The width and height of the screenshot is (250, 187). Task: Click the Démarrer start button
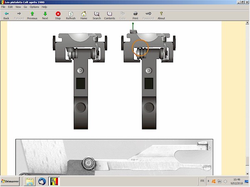pos(11,182)
